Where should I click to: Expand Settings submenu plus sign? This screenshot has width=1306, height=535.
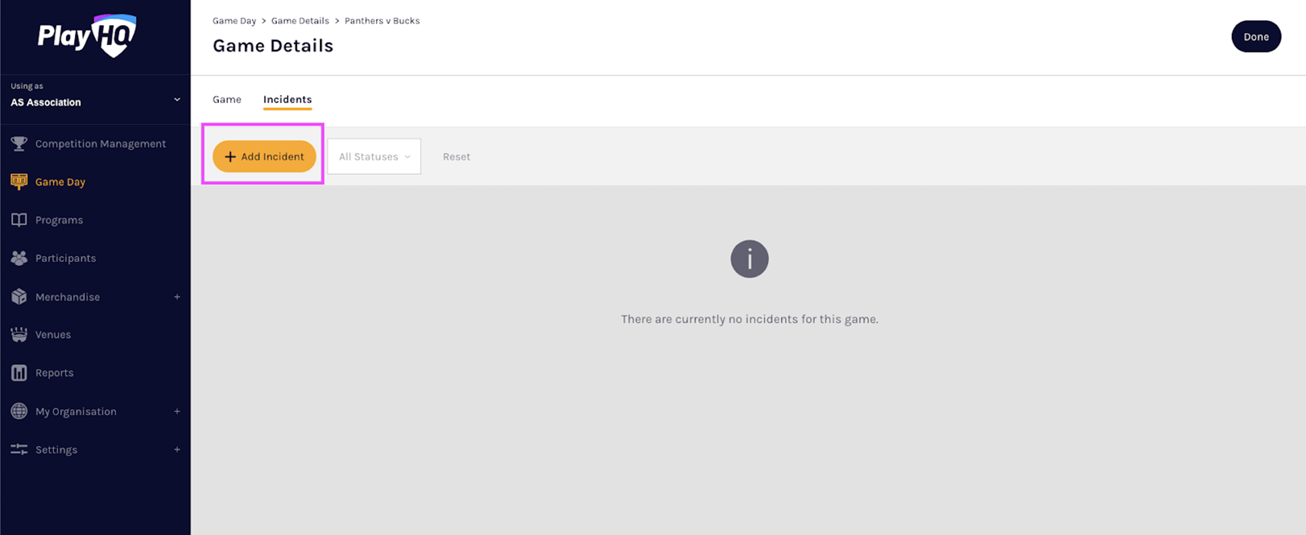[x=177, y=449]
